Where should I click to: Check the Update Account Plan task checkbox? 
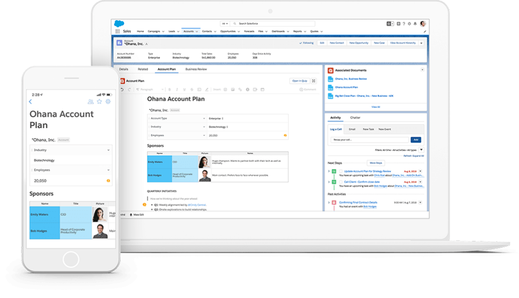coord(341,172)
